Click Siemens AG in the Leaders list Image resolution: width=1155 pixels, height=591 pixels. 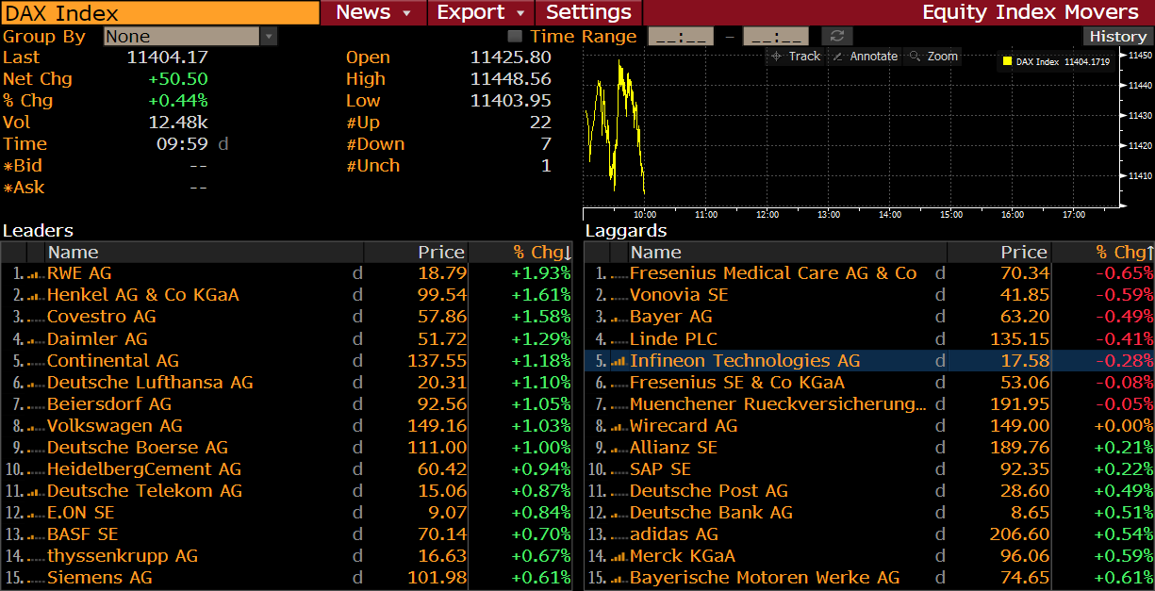click(x=99, y=577)
